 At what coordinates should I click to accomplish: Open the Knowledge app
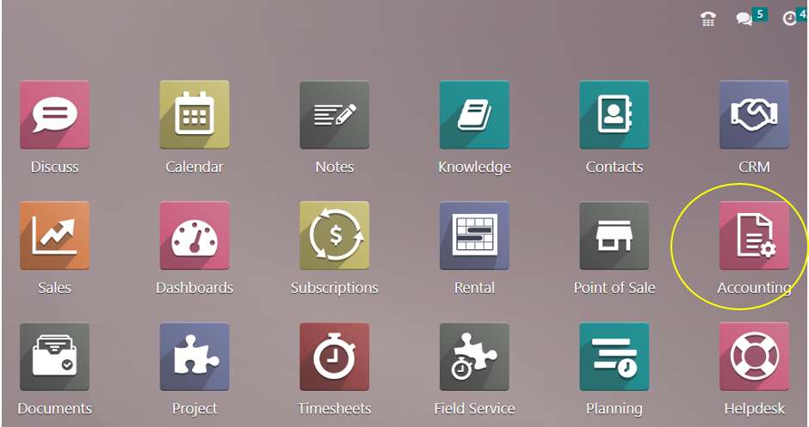[x=474, y=115]
